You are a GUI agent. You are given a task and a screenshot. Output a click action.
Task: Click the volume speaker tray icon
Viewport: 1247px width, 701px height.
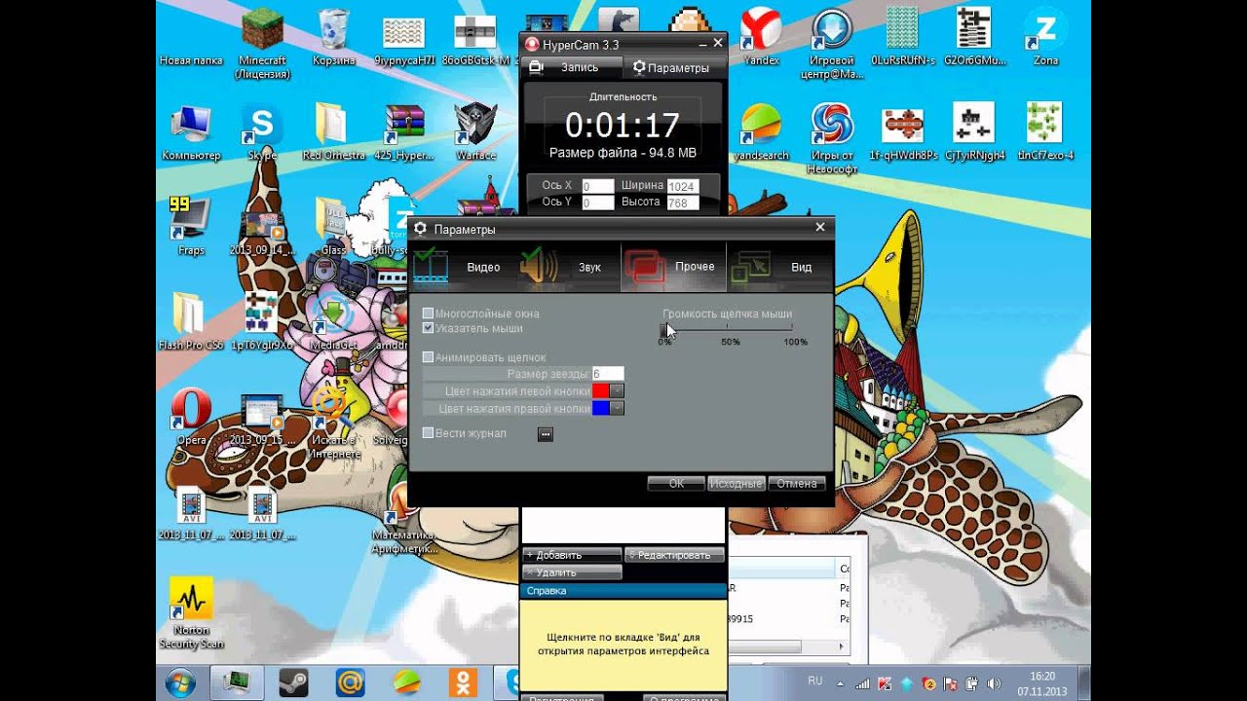993,684
